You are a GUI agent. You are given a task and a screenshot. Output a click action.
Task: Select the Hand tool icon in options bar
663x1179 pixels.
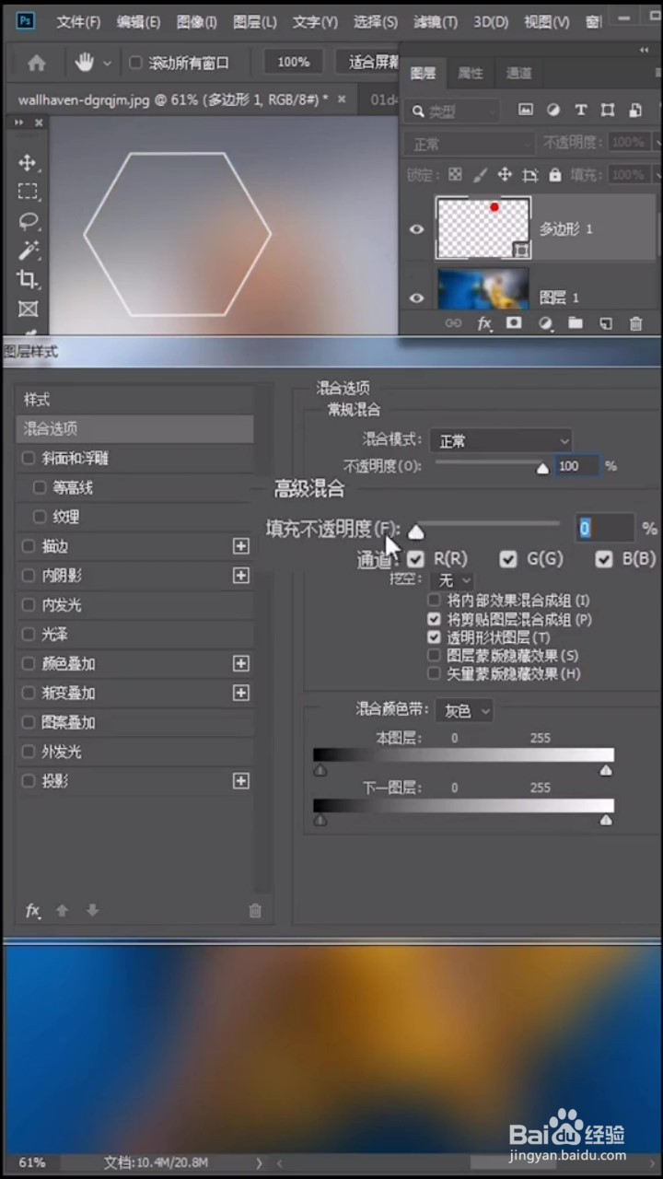click(x=84, y=63)
